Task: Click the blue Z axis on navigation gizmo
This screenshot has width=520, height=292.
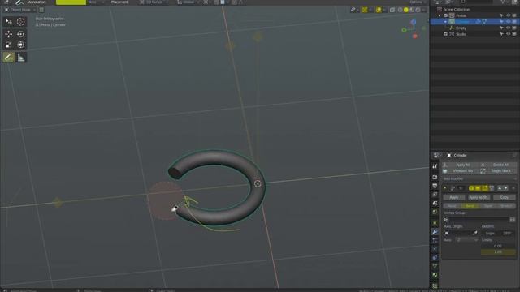Action: coord(414,22)
